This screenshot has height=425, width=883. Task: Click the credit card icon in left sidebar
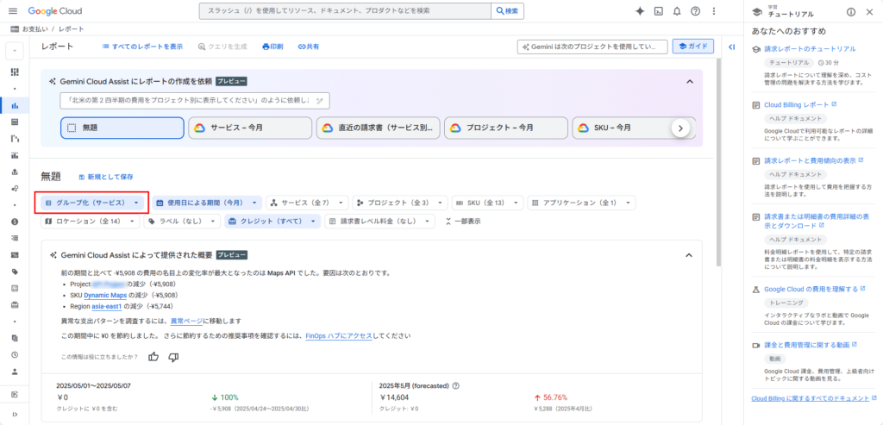pos(15,255)
